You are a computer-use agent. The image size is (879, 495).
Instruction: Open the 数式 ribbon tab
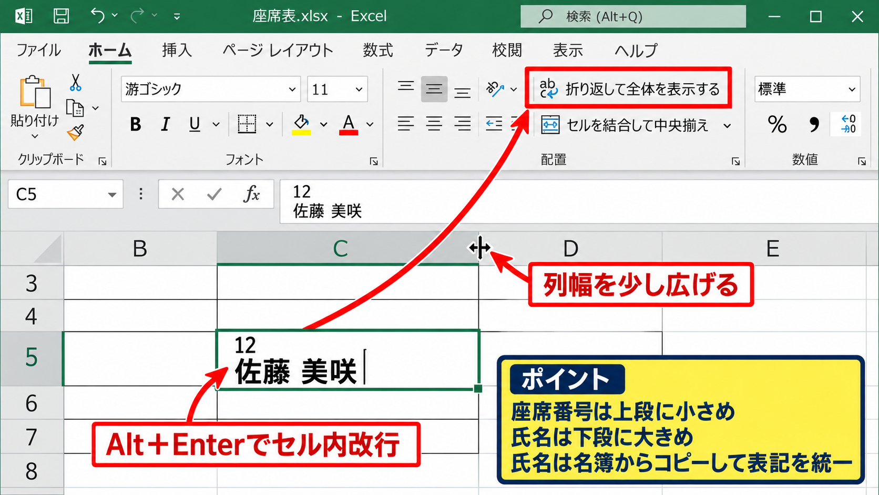[378, 50]
